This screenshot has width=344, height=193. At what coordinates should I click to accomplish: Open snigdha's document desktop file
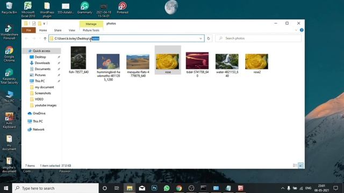(x=9, y=165)
